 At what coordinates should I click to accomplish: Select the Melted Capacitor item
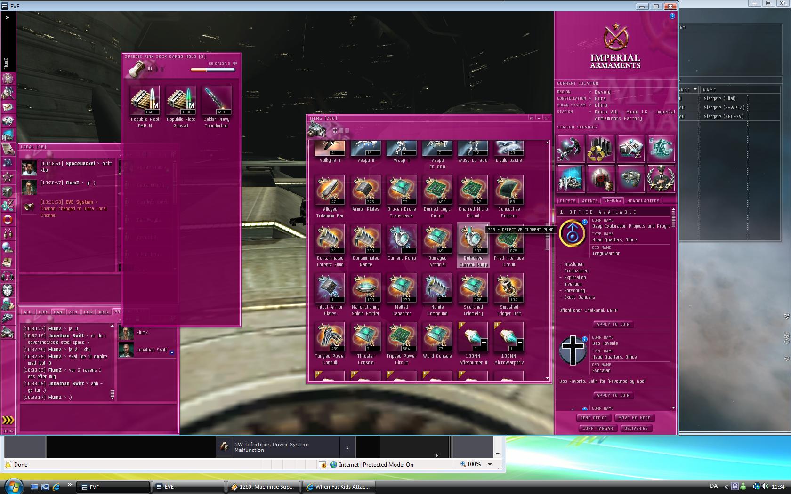click(x=402, y=295)
